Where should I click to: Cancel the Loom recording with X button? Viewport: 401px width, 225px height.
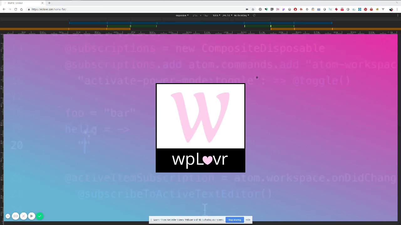[23, 216]
